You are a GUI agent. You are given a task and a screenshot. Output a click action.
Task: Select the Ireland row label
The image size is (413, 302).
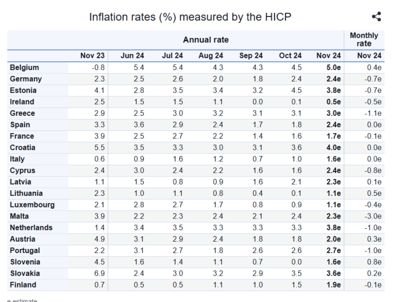click(x=22, y=102)
